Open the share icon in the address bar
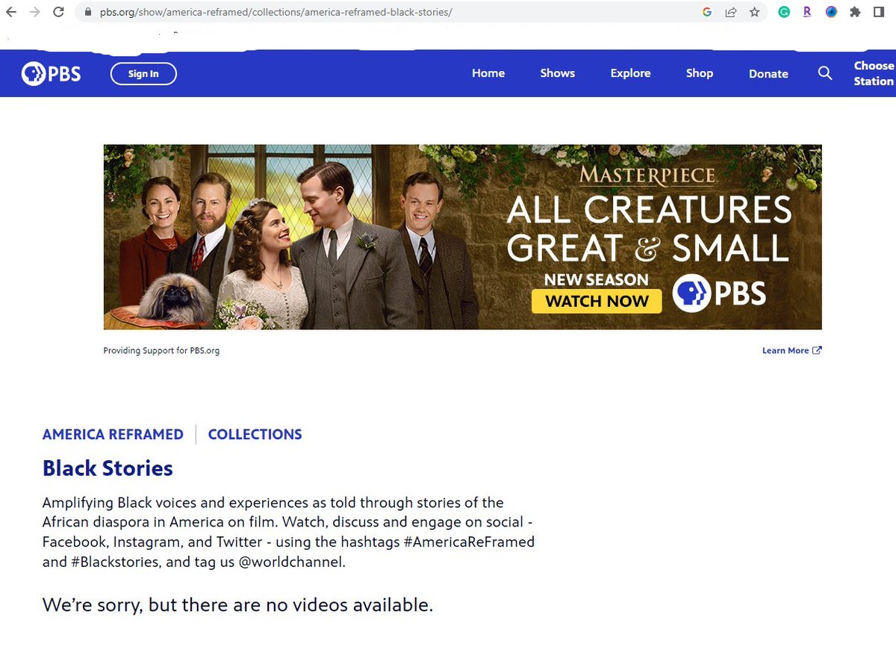The width and height of the screenshot is (896, 658). (730, 12)
